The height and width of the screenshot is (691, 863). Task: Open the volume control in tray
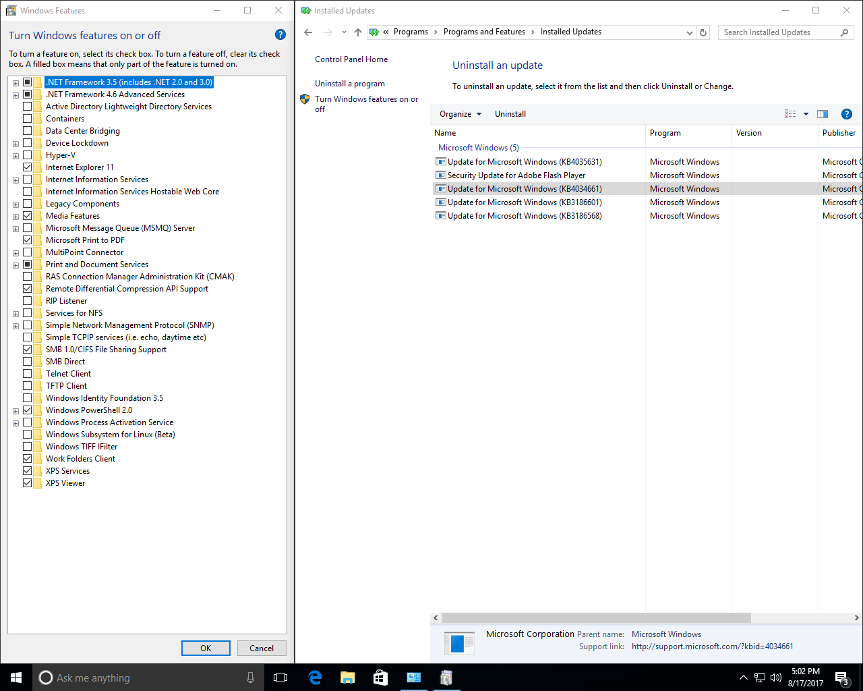point(775,678)
